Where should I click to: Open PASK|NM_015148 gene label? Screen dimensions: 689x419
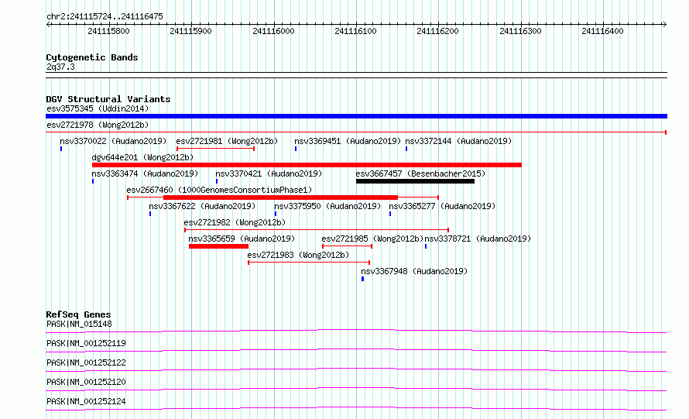click(x=79, y=324)
